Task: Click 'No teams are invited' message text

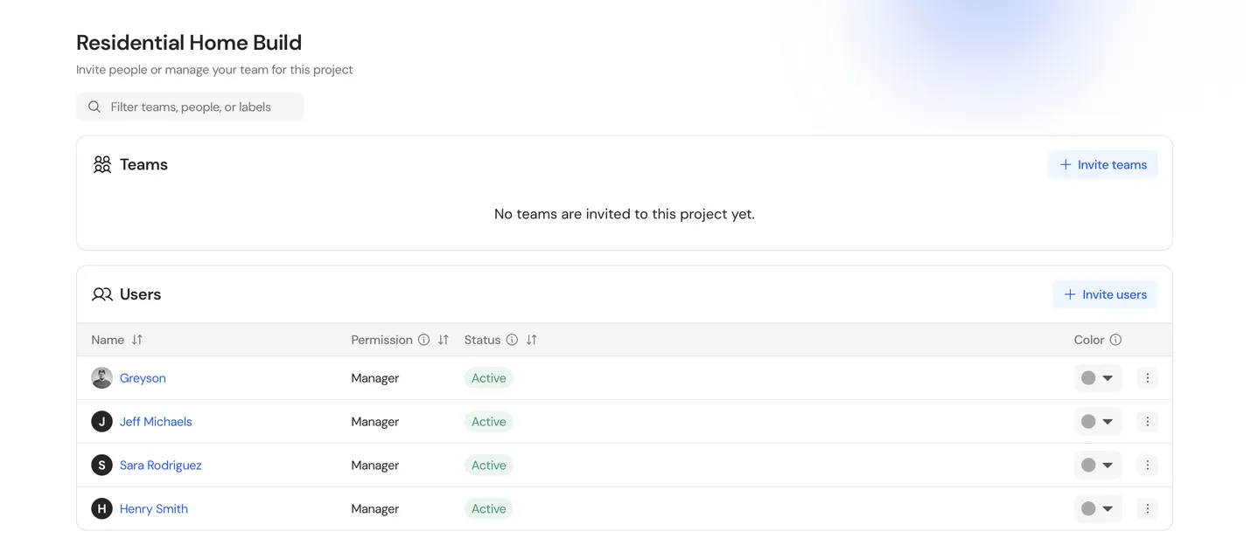Action: click(625, 214)
